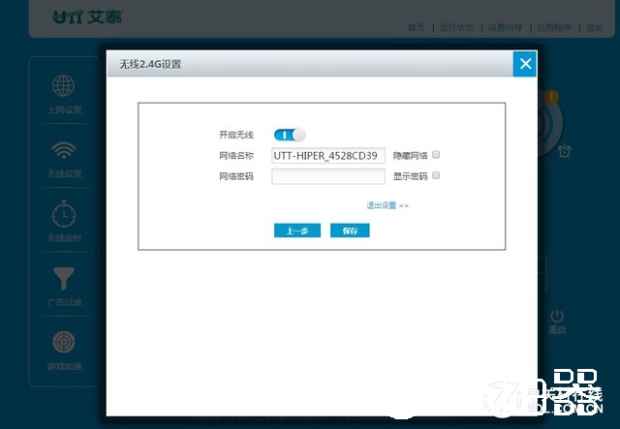Check the 隐藏网络 checkbox
This screenshot has height=429, width=620.
click(x=436, y=155)
